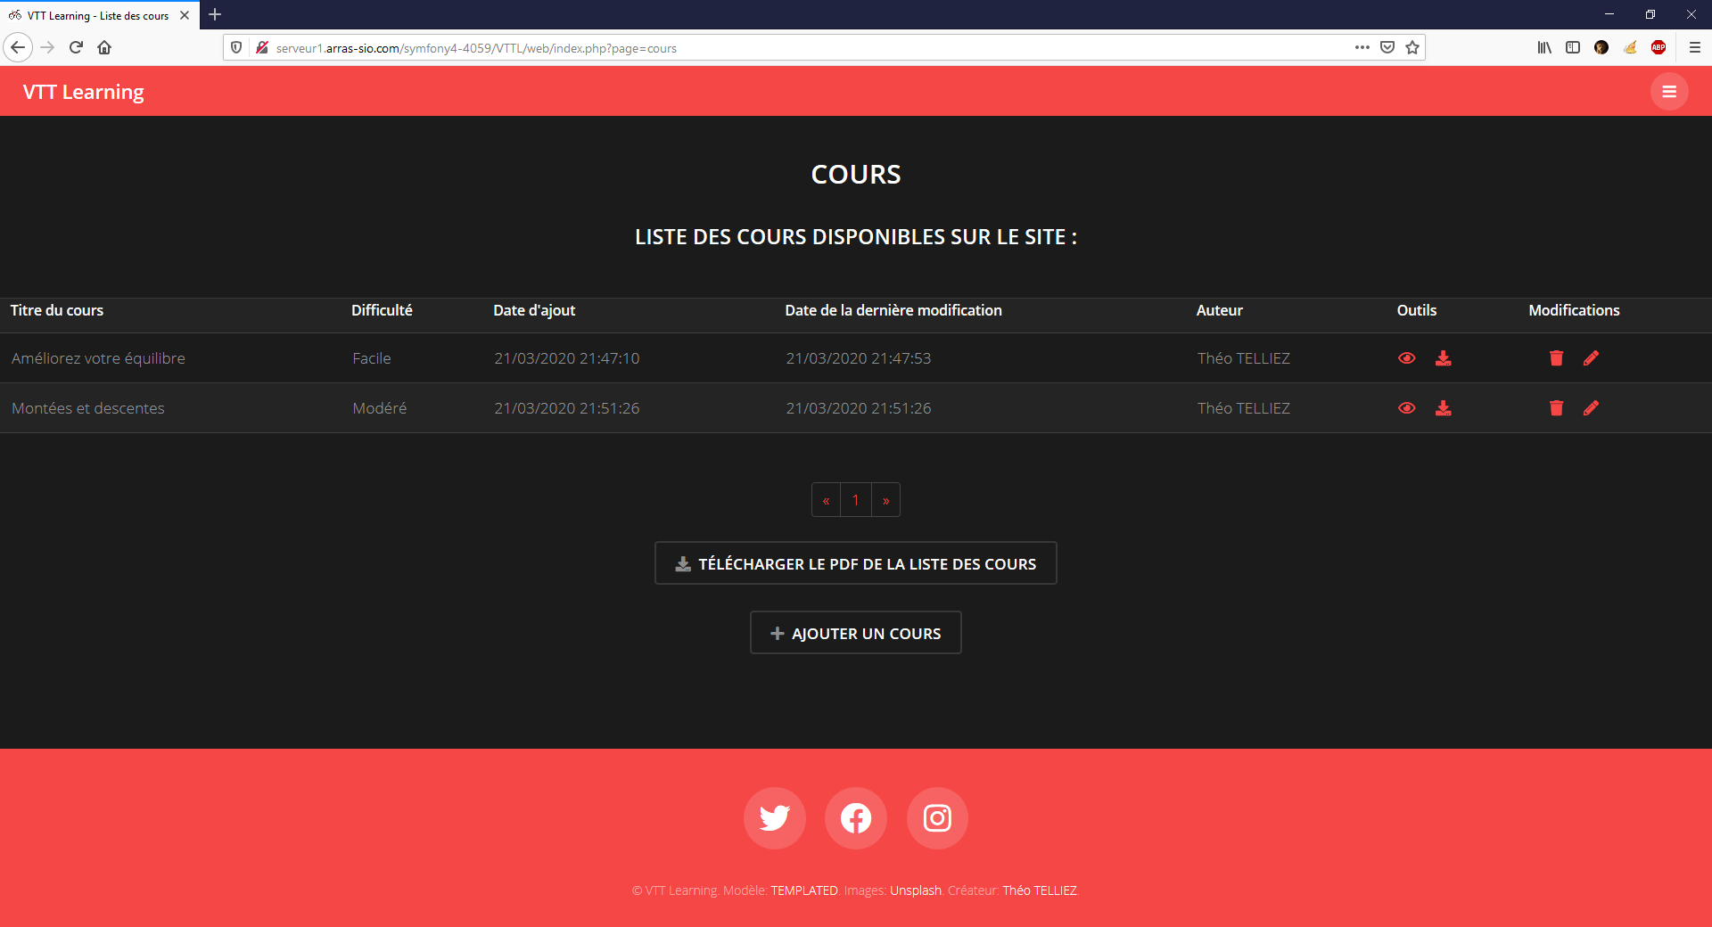1712x927 pixels.
Task: Download the 'Montées et descentes' course
Action: [1443, 408]
